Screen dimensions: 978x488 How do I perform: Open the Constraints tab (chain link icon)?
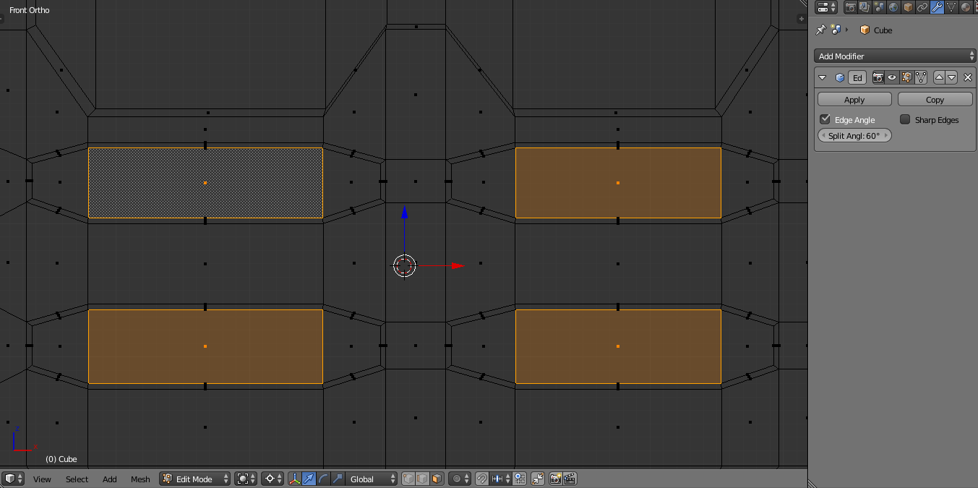[922, 7]
